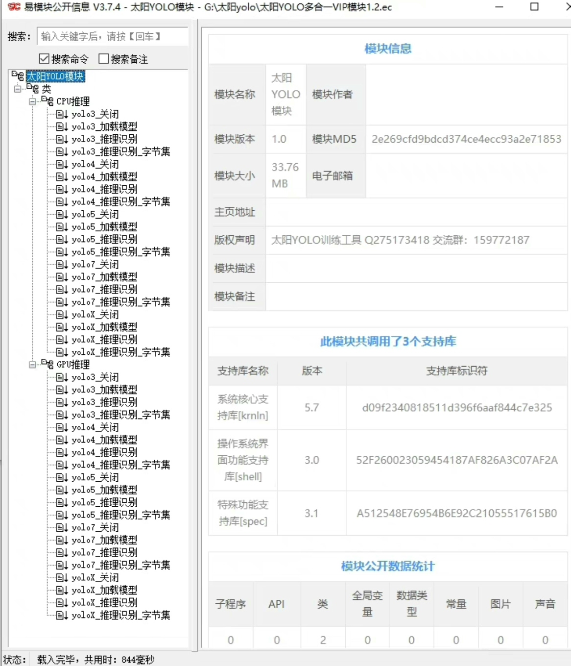Click method icon of yolo4_加载模型 under GPU推理
Image resolution: width=571 pixels, height=666 pixels.
point(62,440)
